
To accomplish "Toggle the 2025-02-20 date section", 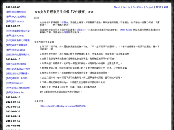I will click(x=13, y=26).
